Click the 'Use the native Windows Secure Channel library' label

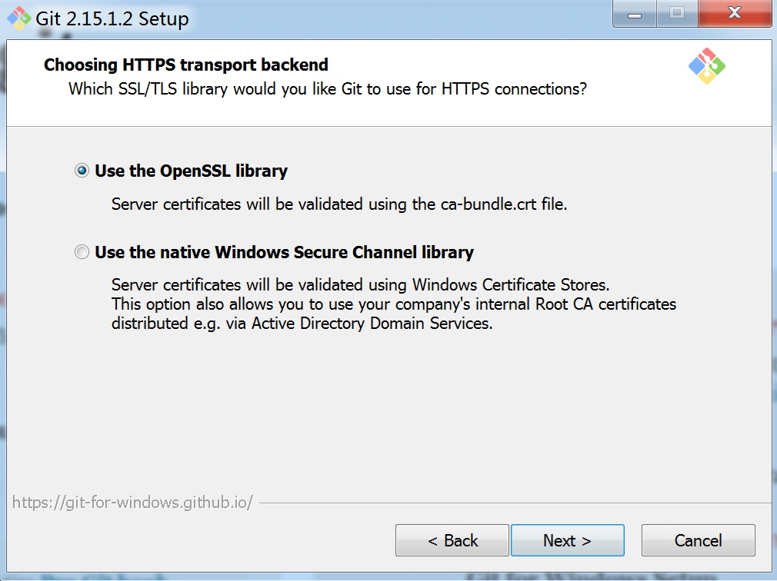[284, 252]
